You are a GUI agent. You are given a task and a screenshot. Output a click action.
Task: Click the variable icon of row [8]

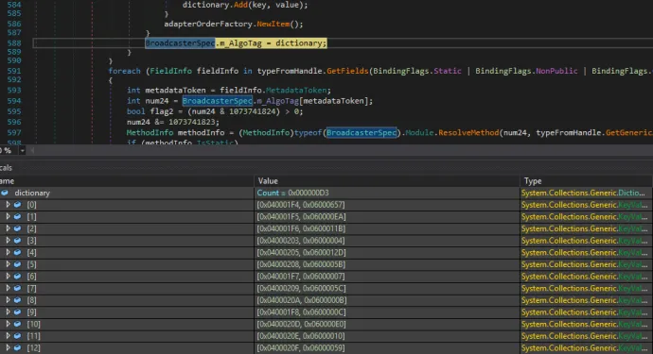tap(17, 300)
